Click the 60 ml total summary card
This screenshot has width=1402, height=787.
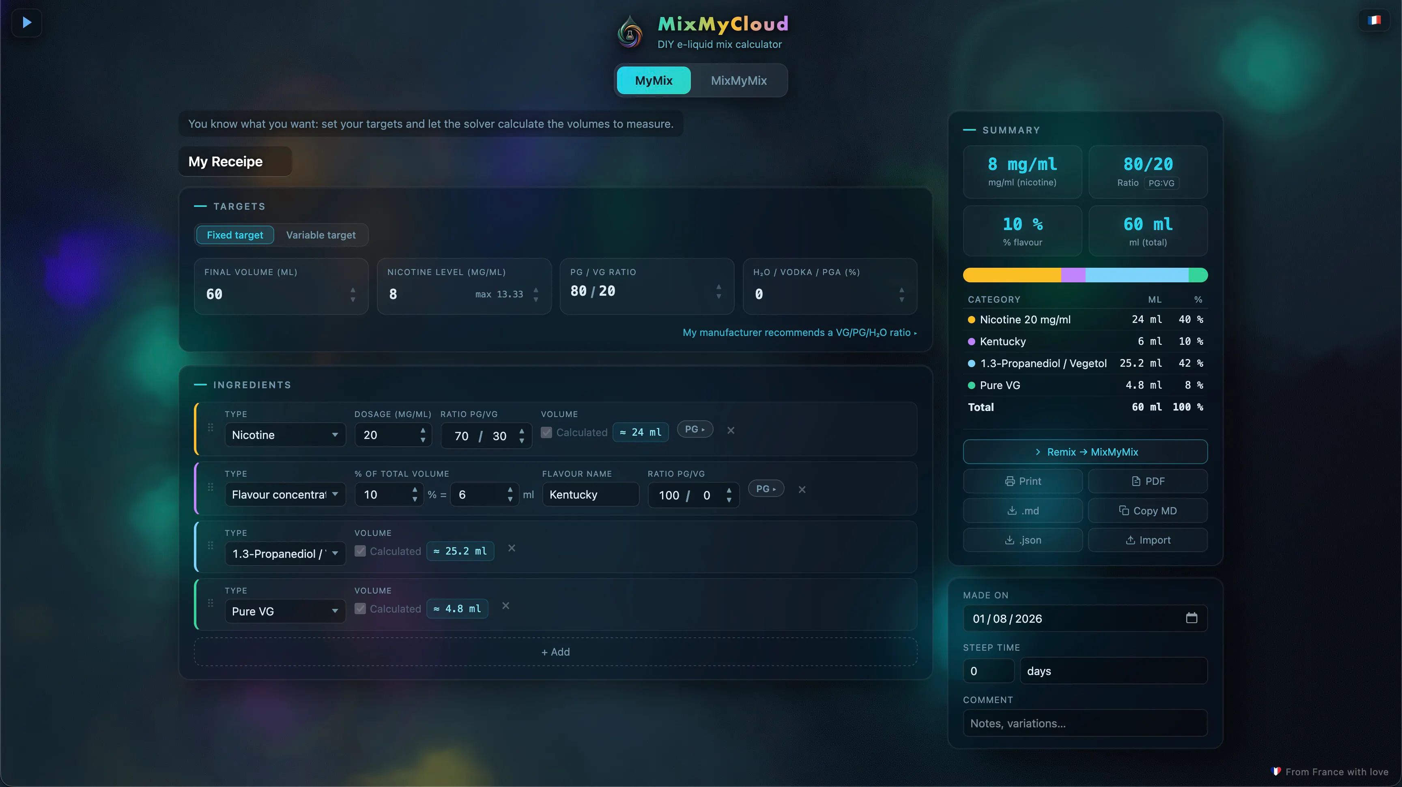click(x=1148, y=231)
